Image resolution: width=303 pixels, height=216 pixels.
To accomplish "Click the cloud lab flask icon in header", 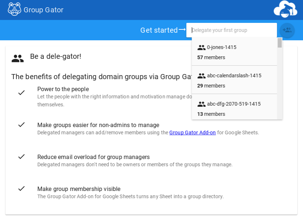I will [x=285, y=9].
